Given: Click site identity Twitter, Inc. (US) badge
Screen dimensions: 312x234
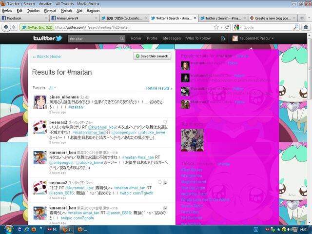Looking at the screenshot, I should click(37, 27).
